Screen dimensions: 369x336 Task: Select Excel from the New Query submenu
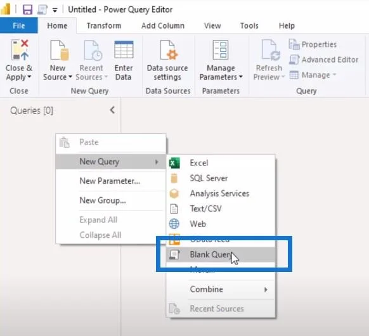tap(221, 163)
